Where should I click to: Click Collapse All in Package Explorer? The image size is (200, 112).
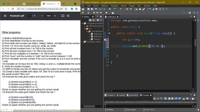pyautogui.click(x=90, y=20)
